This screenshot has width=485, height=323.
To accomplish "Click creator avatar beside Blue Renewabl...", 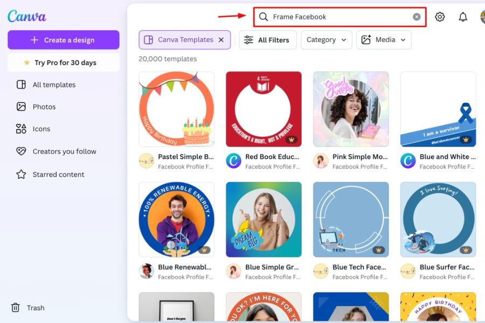I will click(146, 271).
